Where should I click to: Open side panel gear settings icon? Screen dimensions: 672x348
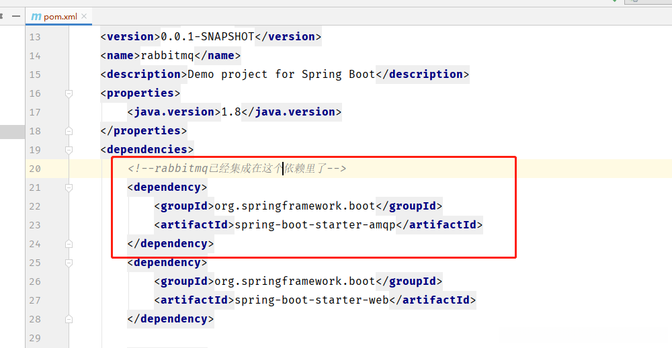coord(3,16)
